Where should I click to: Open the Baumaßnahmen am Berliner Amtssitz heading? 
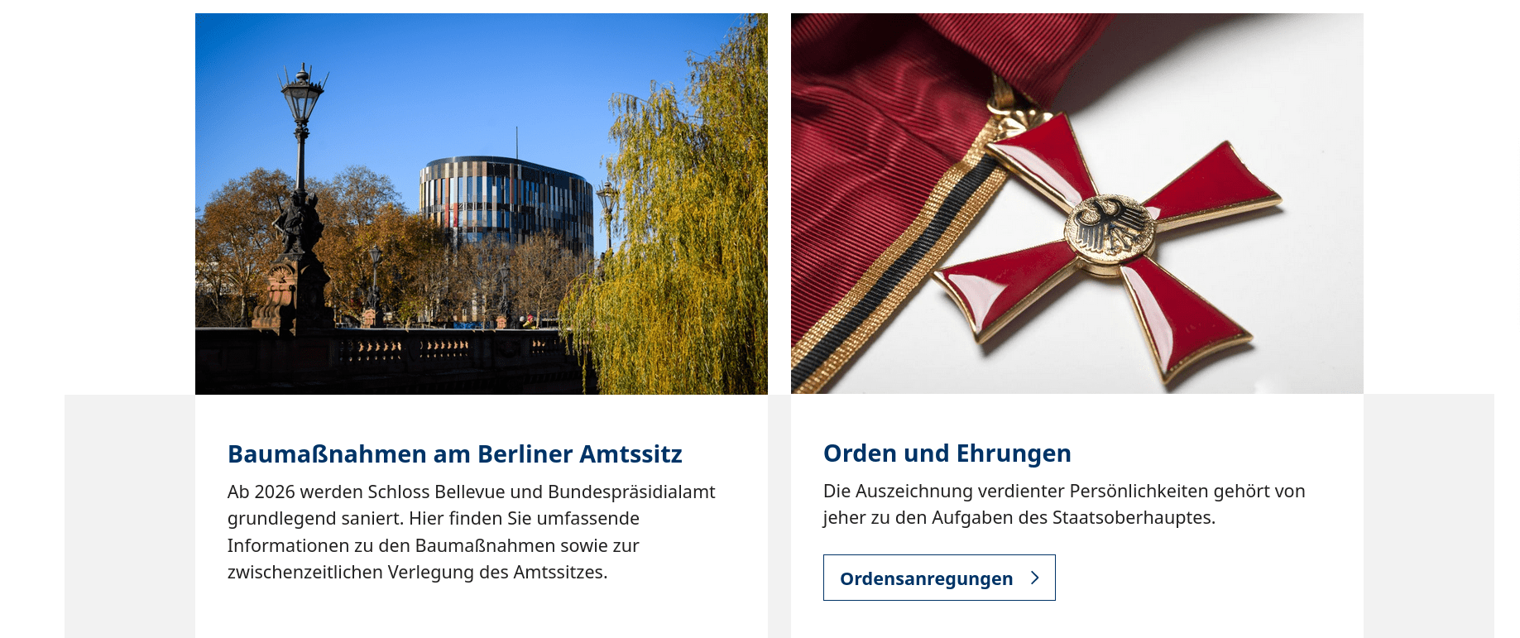454,454
